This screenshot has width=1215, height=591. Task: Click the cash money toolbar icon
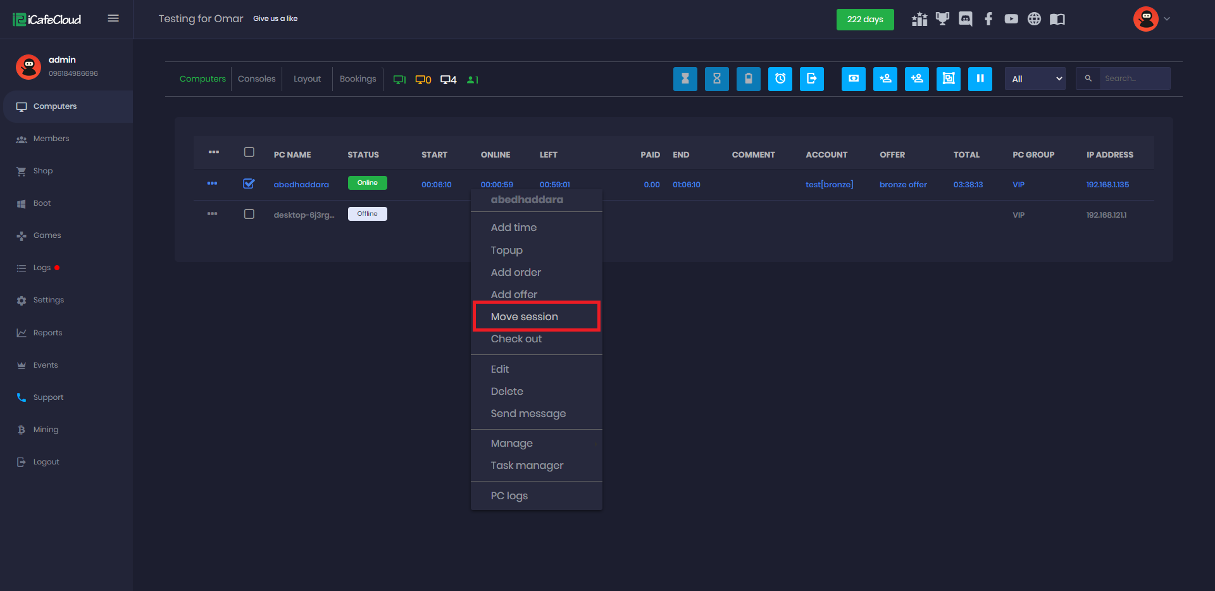point(853,79)
